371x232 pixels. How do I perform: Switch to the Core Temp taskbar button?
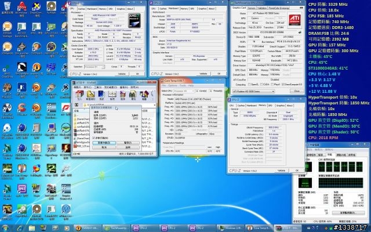[x=259, y=228]
